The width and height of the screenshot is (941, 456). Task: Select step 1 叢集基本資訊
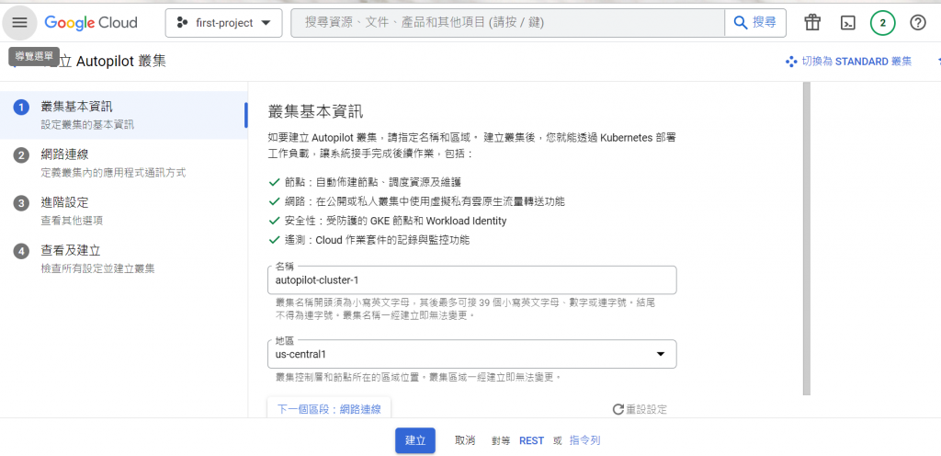click(124, 115)
